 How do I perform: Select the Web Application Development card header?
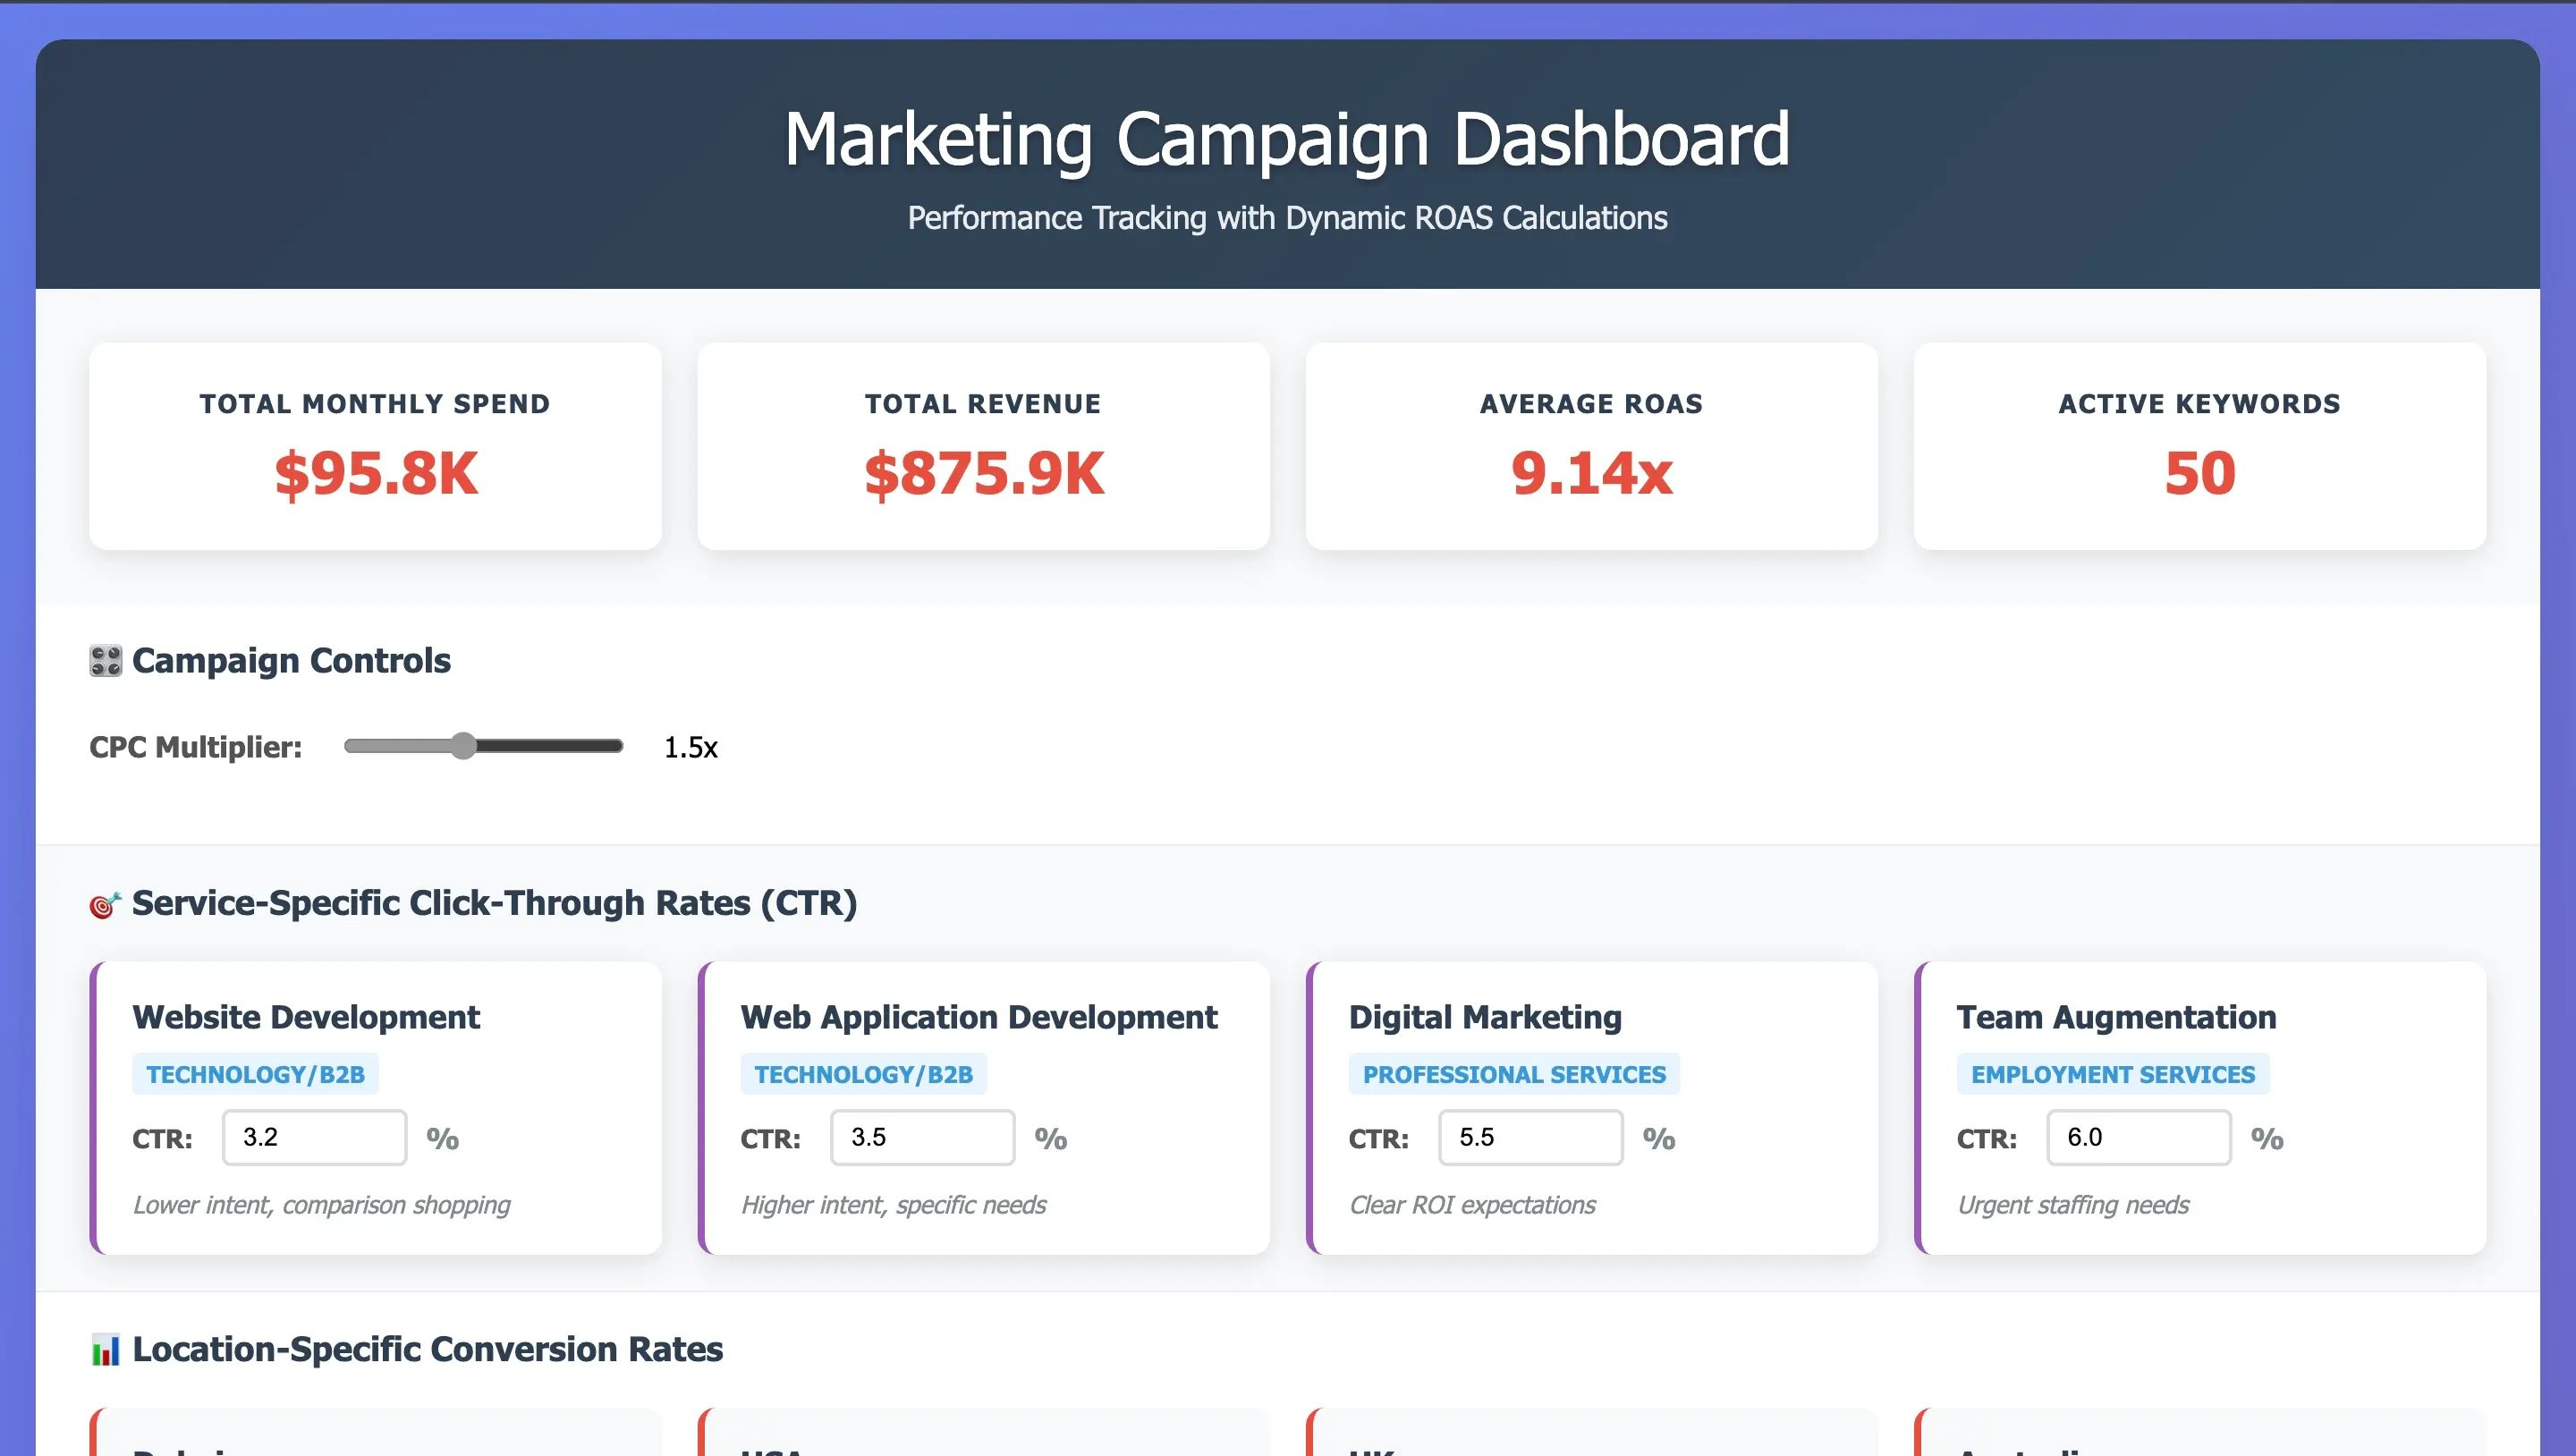(x=978, y=1017)
